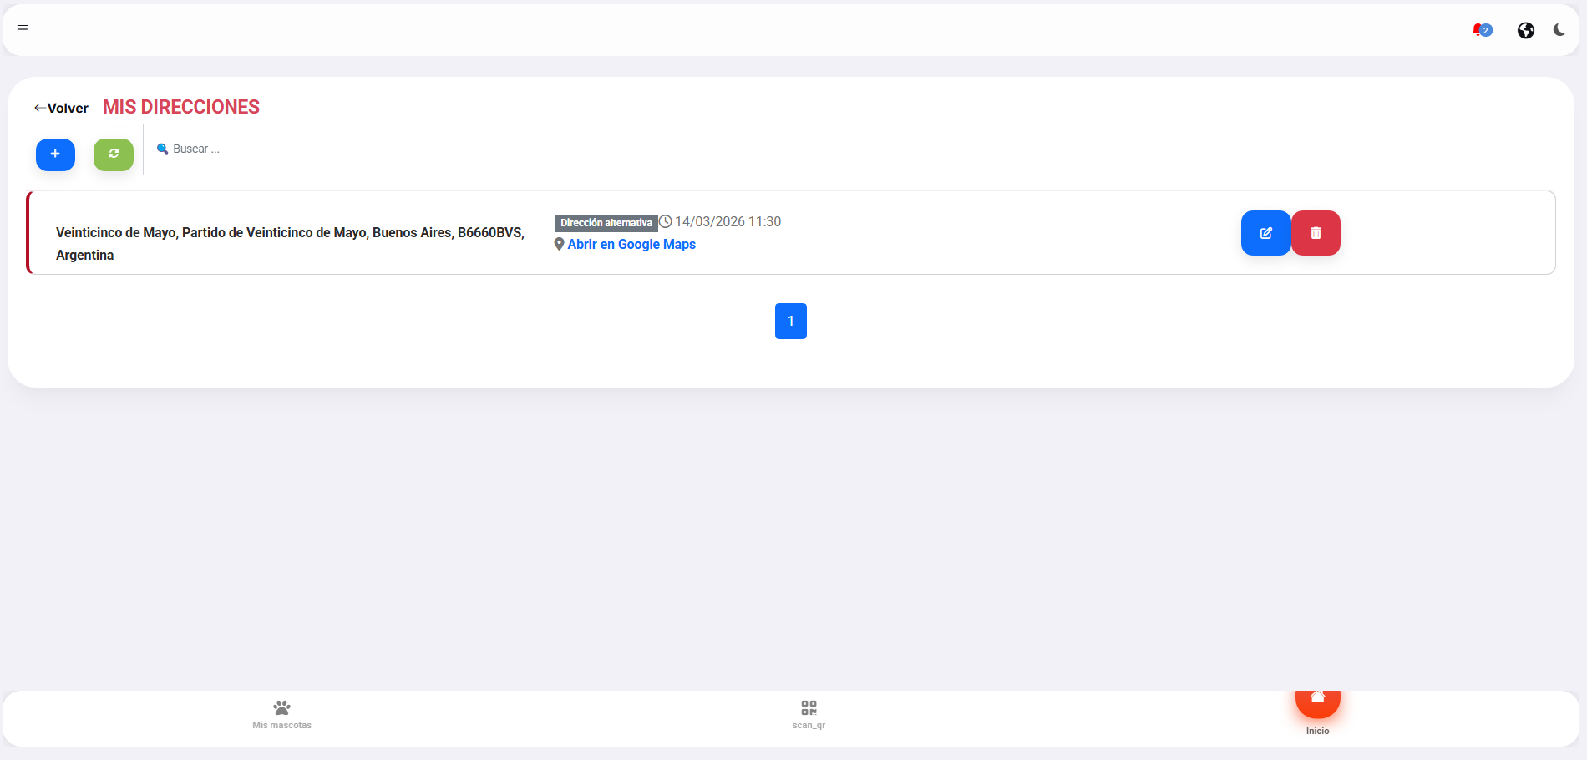Select the Veinticinco de Mayo address text
This screenshot has width=1587, height=760.
click(x=290, y=243)
